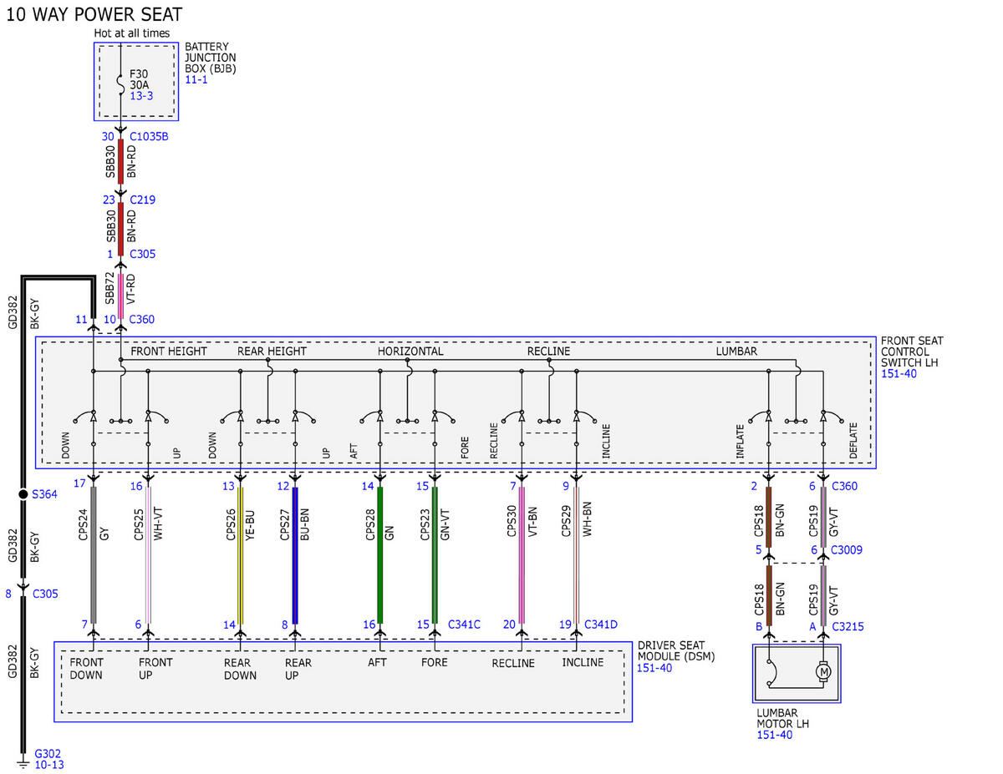This screenshot has height=774, width=1003.
Task: Click the 'Hot at all times' note
Action: (x=131, y=33)
